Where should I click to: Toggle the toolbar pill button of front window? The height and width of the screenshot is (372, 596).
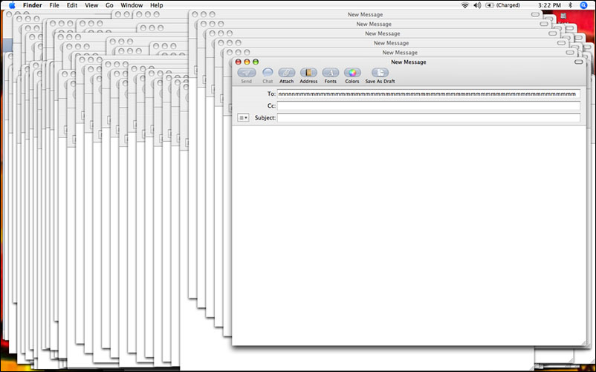tap(578, 62)
